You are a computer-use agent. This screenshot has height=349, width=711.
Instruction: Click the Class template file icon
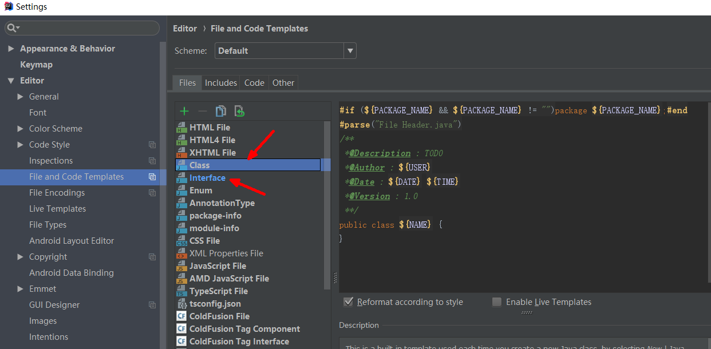[181, 165]
